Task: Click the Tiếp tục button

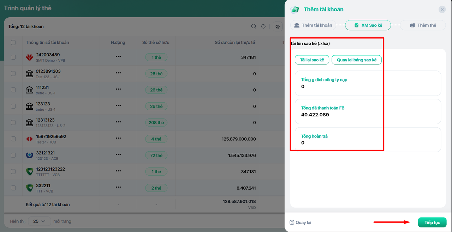Action: click(x=432, y=222)
